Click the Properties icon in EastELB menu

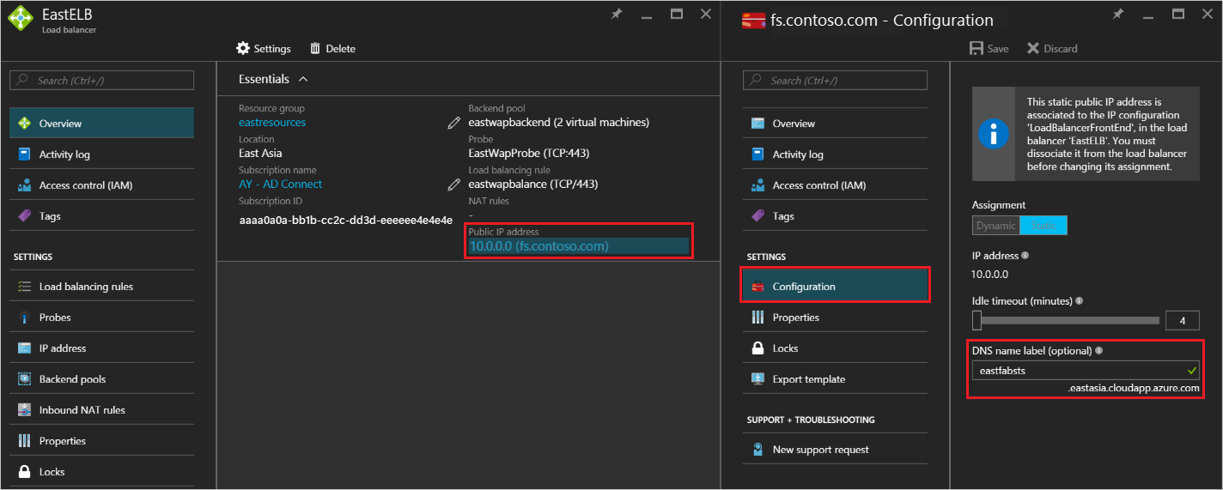[x=24, y=441]
